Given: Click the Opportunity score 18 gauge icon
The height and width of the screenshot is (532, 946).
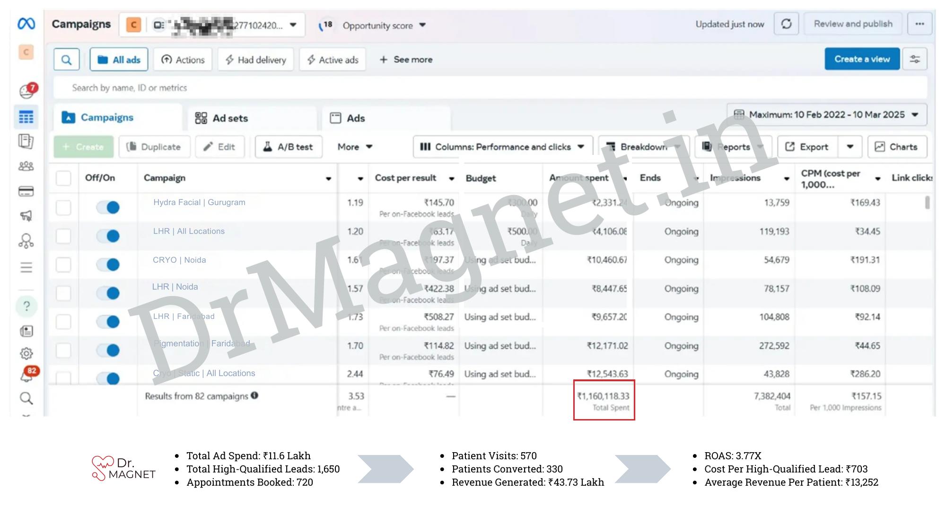Looking at the screenshot, I should (x=325, y=25).
